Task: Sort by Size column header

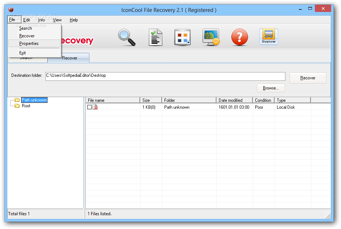Action: [x=151, y=100]
